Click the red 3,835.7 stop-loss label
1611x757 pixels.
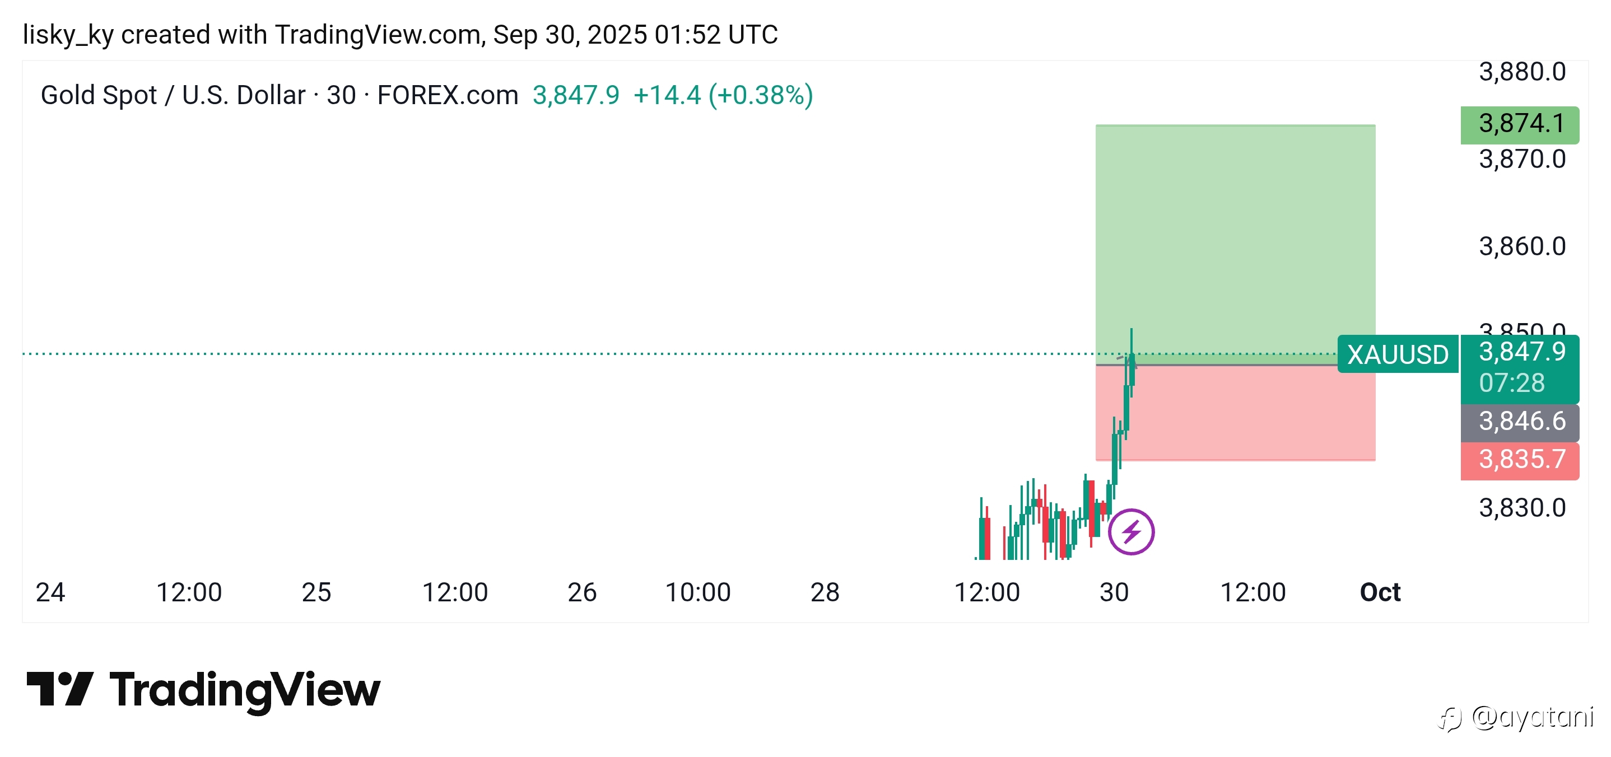(1519, 460)
